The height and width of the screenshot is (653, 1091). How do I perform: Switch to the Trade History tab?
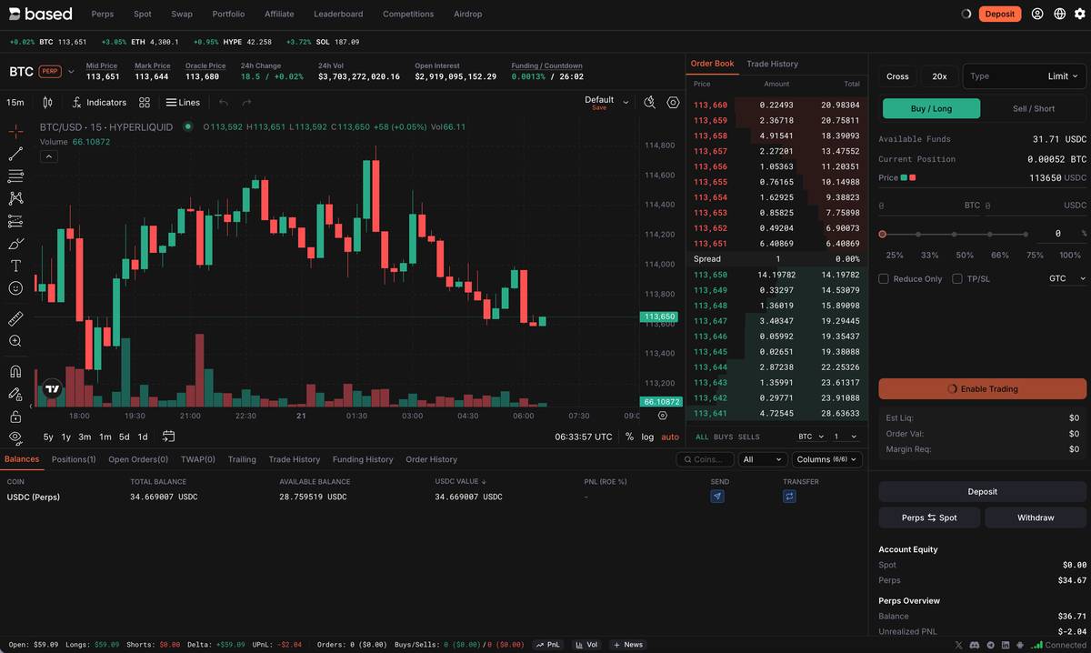point(772,64)
